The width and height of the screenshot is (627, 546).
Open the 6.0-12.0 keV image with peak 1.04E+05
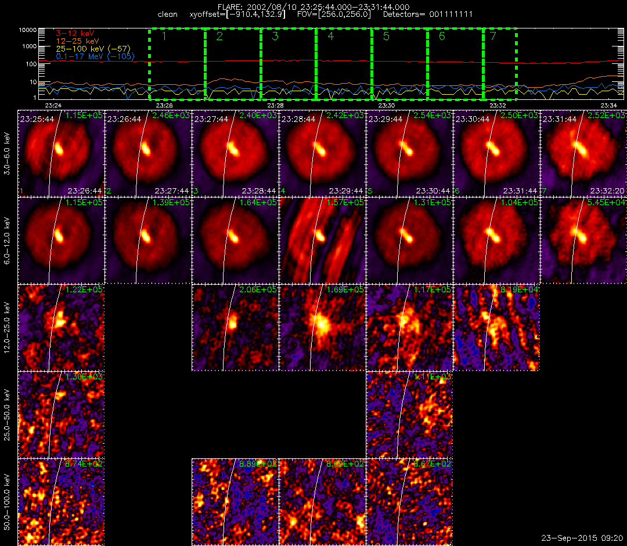click(x=496, y=241)
